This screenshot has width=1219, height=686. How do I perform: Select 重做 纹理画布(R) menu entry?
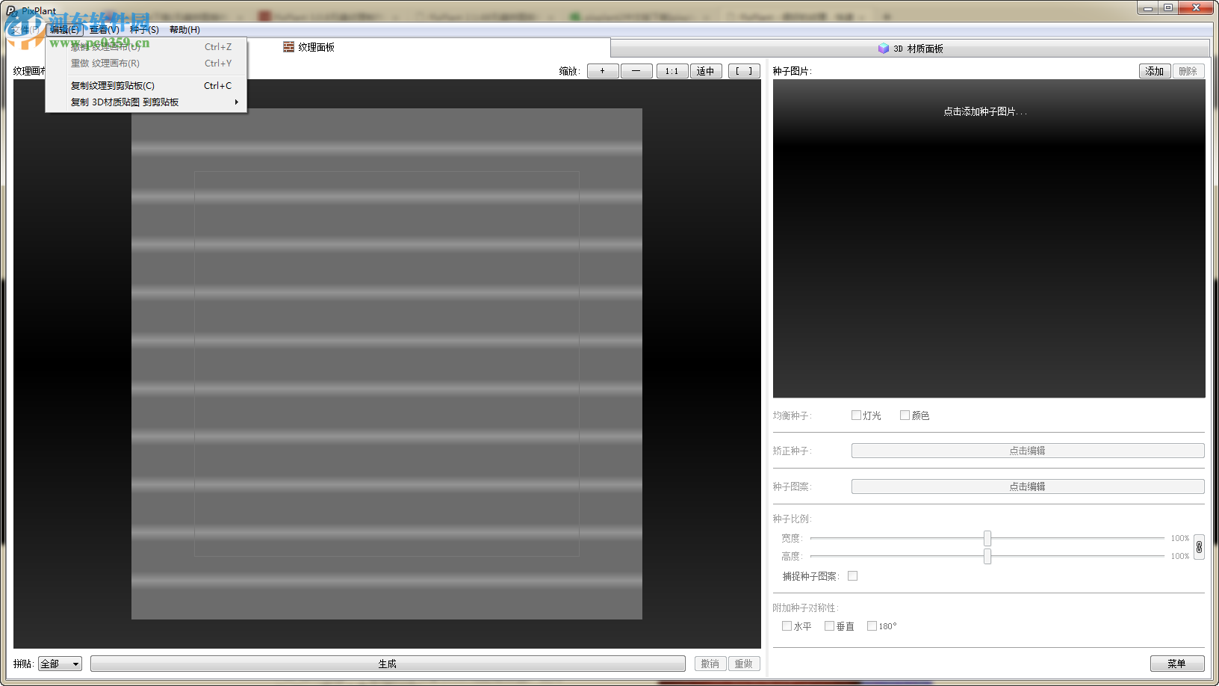[146, 64]
